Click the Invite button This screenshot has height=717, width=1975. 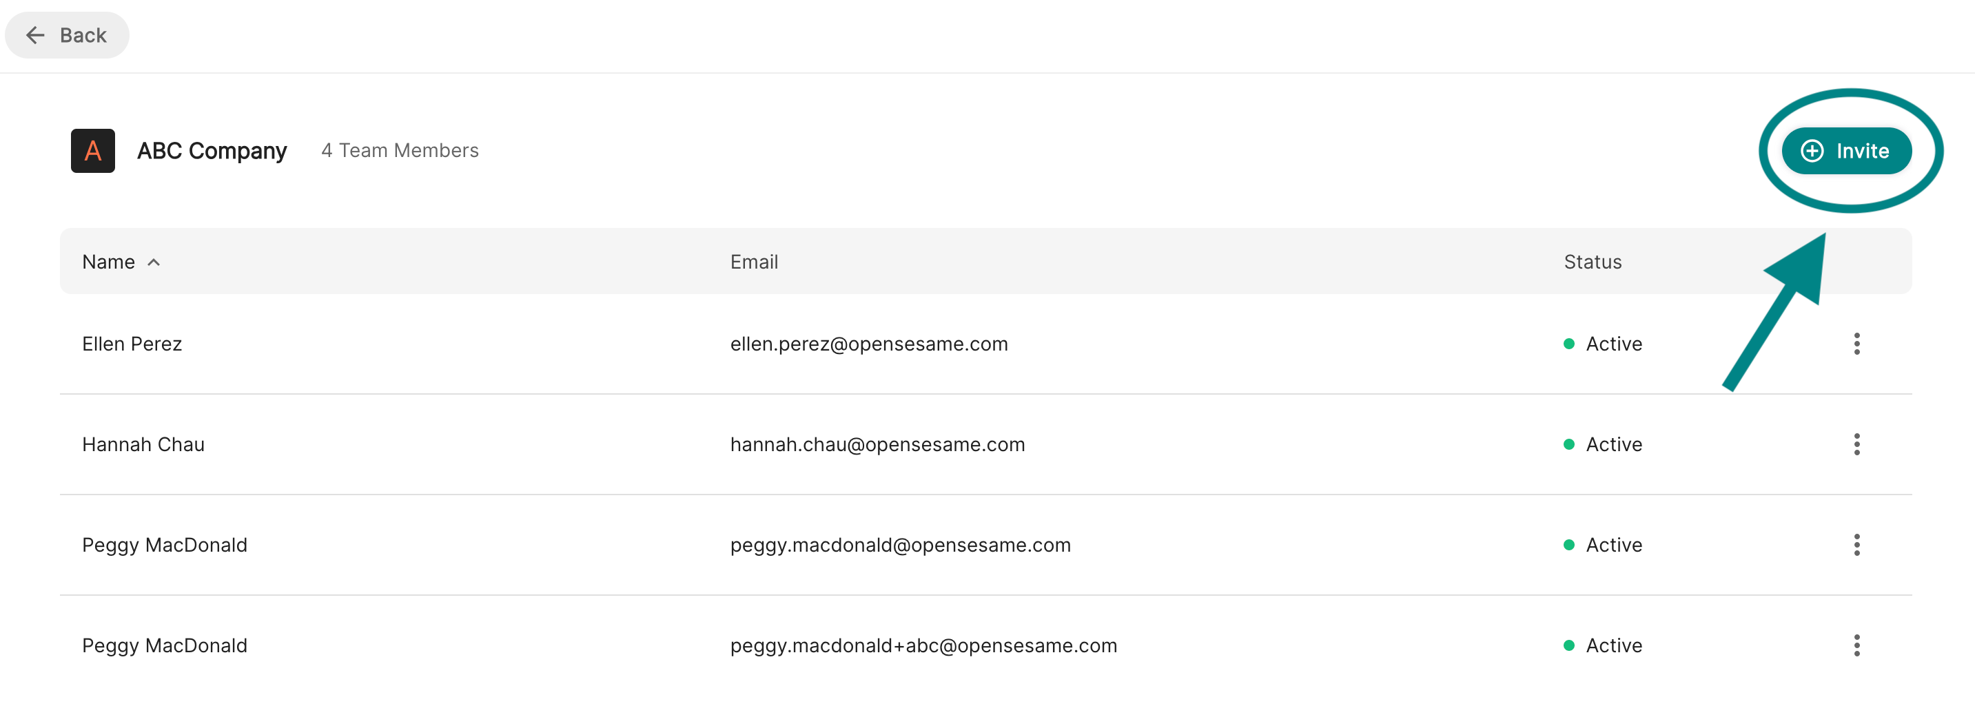click(x=1846, y=151)
